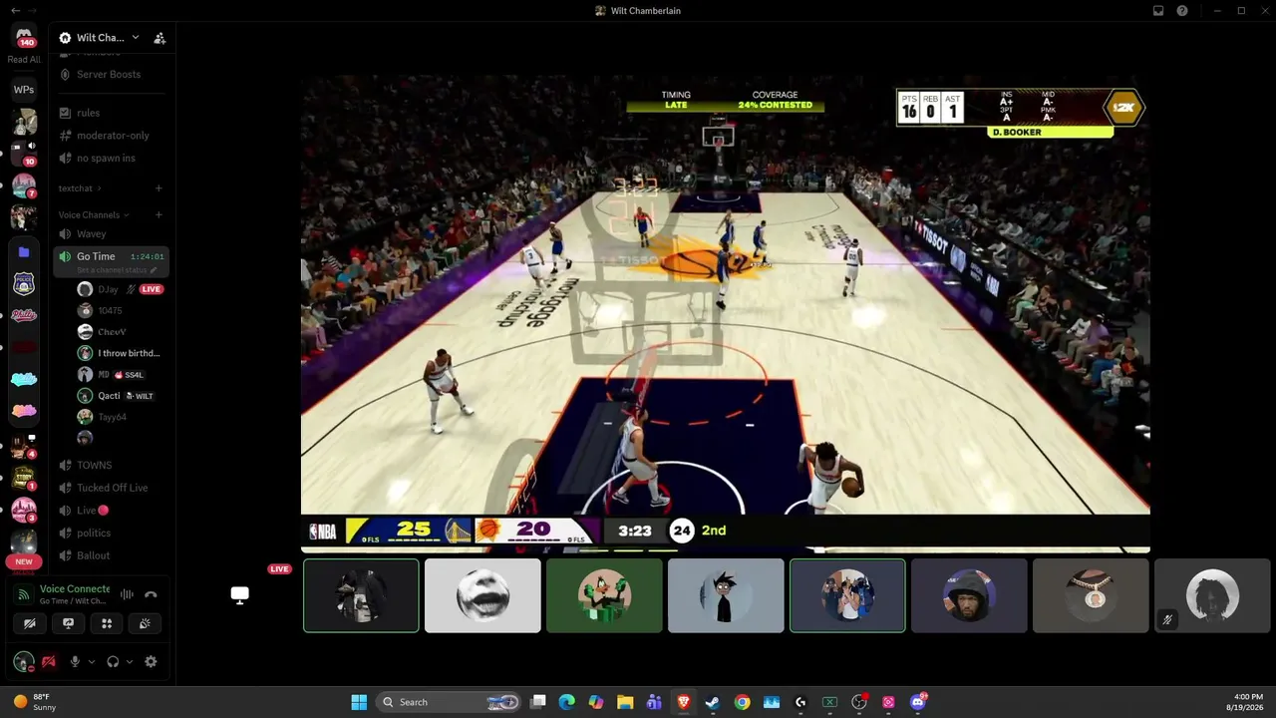Select the chain necklace participant tile

tap(1091, 595)
